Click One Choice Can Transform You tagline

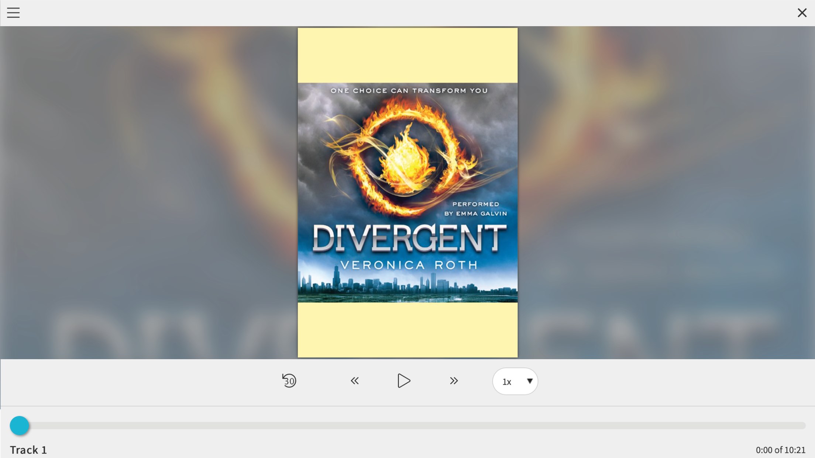[x=409, y=91]
